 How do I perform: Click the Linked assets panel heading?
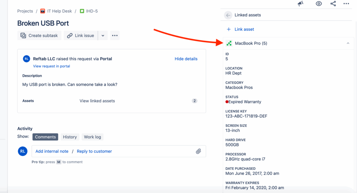(248, 15)
